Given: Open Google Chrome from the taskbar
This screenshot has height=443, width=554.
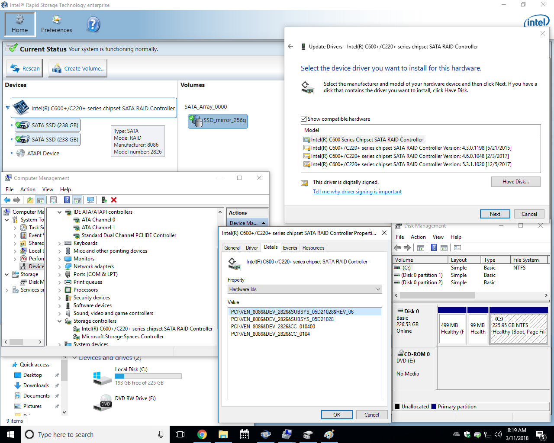Looking at the screenshot, I should 202,434.
